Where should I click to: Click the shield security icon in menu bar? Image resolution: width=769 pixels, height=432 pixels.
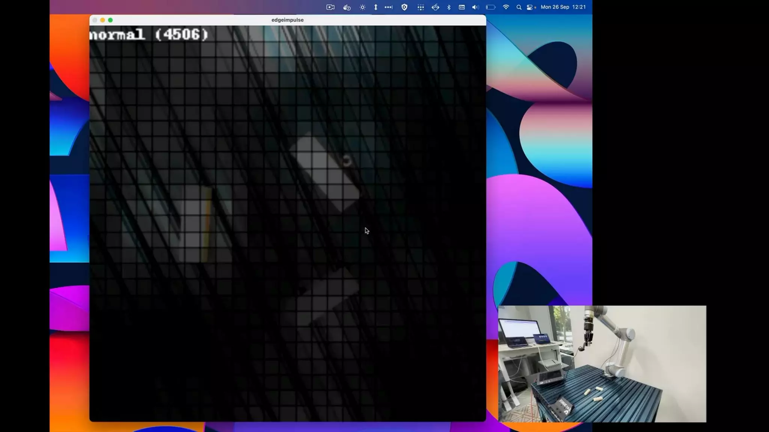404,7
